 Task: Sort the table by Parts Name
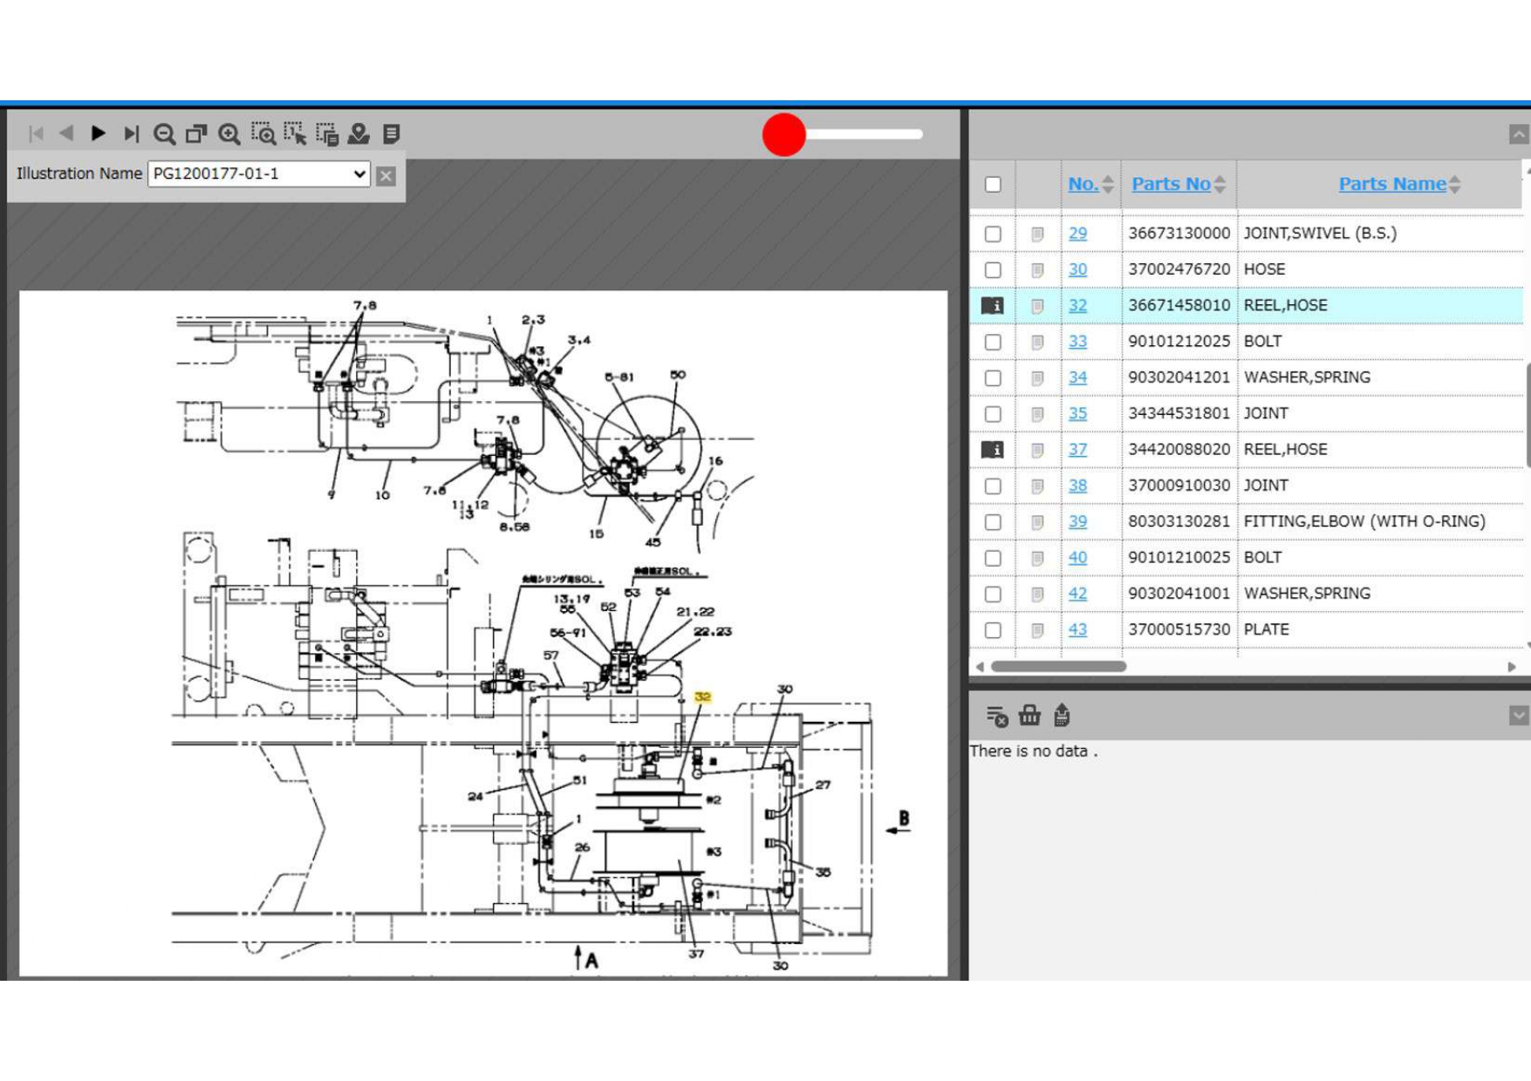(1391, 184)
